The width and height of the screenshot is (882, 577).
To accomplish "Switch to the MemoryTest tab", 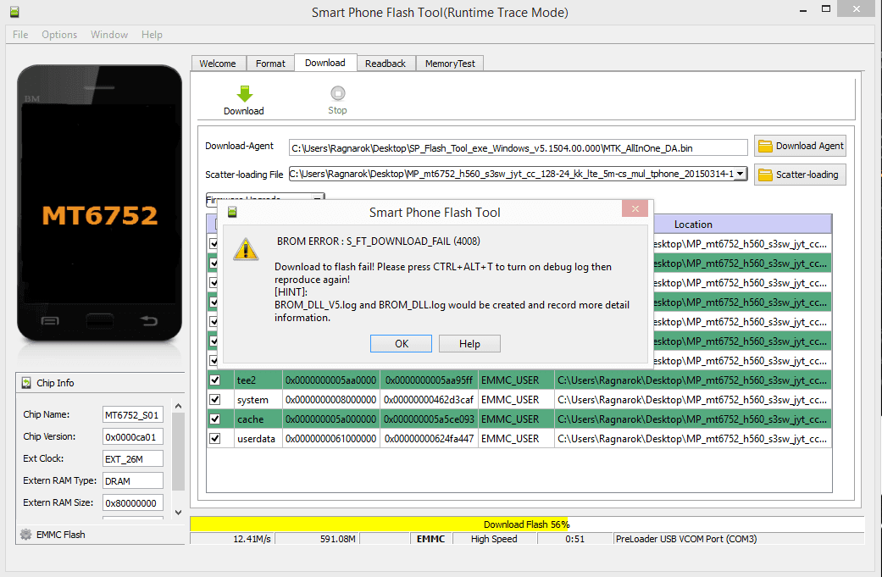I will tap(450, 64).
